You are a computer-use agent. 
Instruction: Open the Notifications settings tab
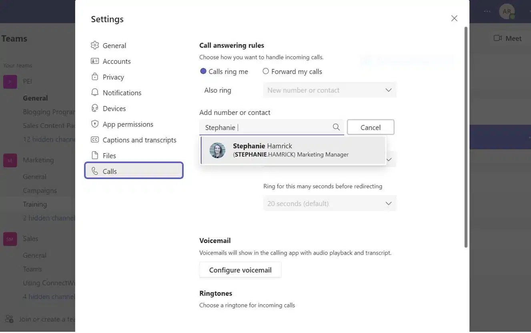click(134, 92)
